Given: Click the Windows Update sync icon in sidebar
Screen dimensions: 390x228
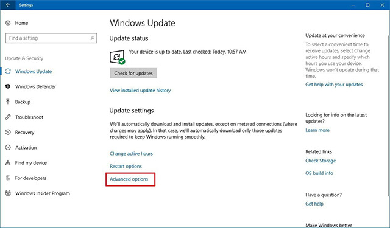Looking at the screenshot, I should [x=8, y=71].
